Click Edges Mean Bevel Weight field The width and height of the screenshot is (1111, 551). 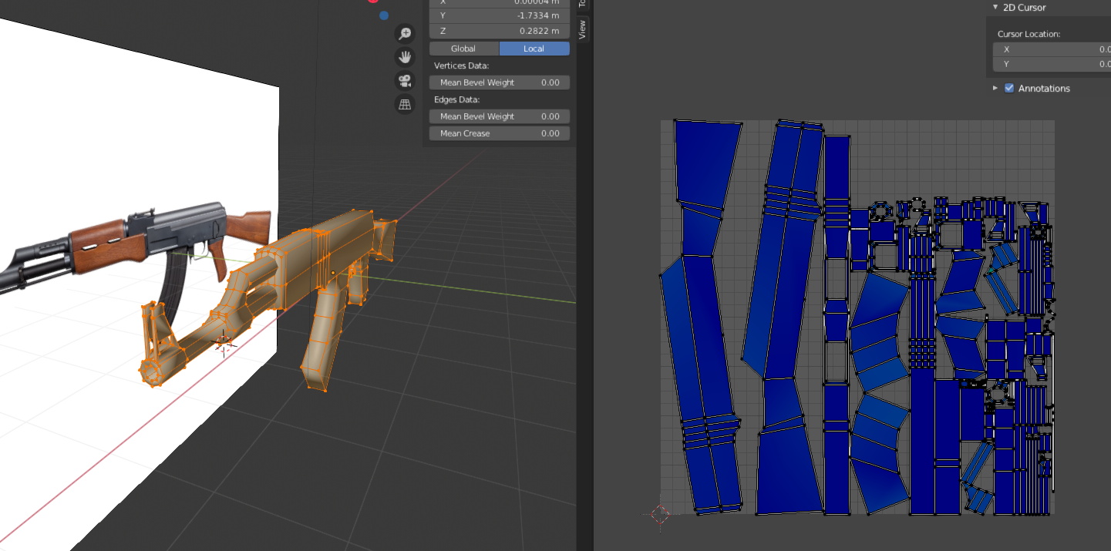(x=500, y=116)
